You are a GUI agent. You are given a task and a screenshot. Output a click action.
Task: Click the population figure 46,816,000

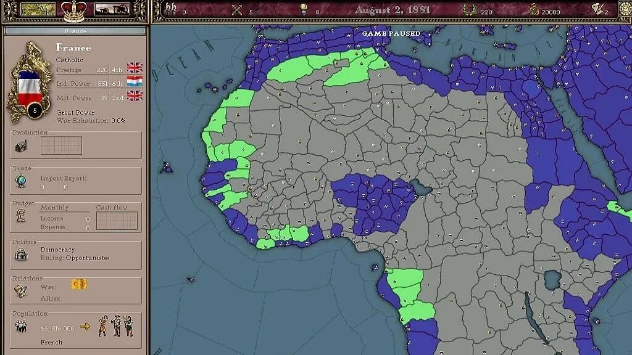[57, 328]
